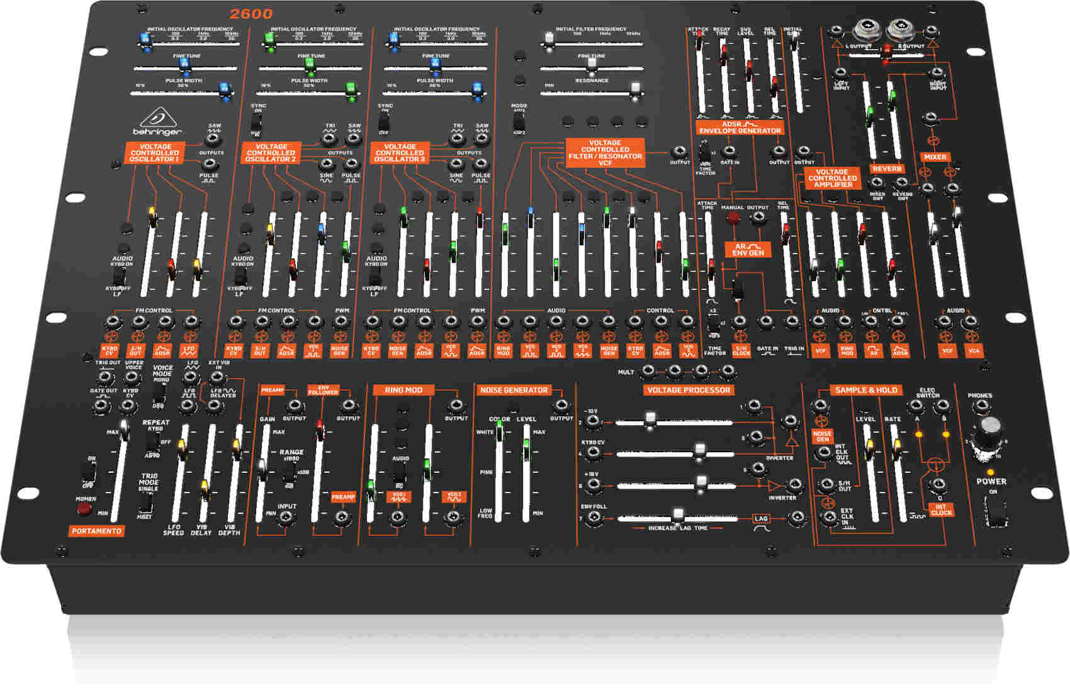This screenshot has width=1070, height=700.
Task: Click the S/H Out jack
Action: coord(826,485)
